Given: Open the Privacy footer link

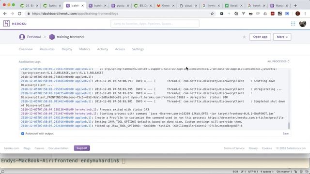Looking at the screenshot, I should (253, 148).
